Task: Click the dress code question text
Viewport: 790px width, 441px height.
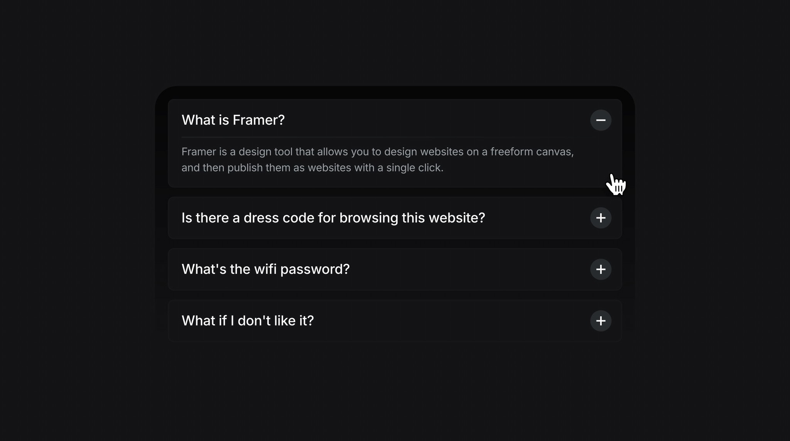Action: click(x=333, y=218)
